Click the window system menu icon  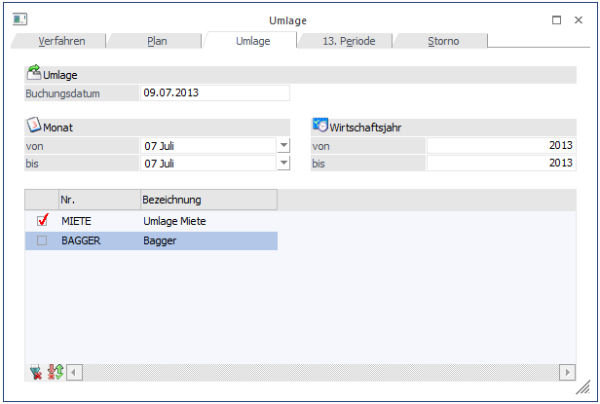tap(20, 19)
